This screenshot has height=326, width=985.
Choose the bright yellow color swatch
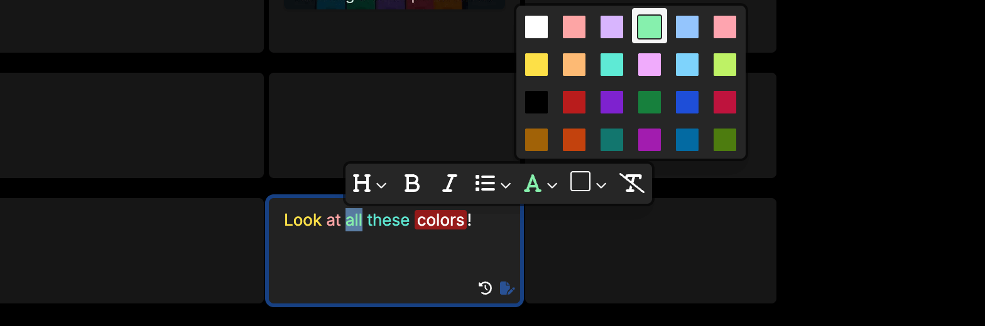(536, 65)
